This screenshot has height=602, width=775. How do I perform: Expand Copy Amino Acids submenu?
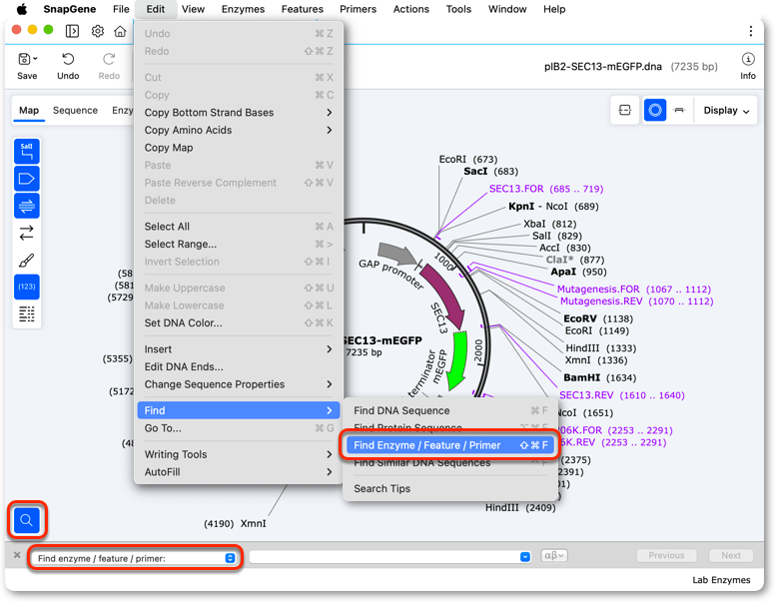click(239, 130)
